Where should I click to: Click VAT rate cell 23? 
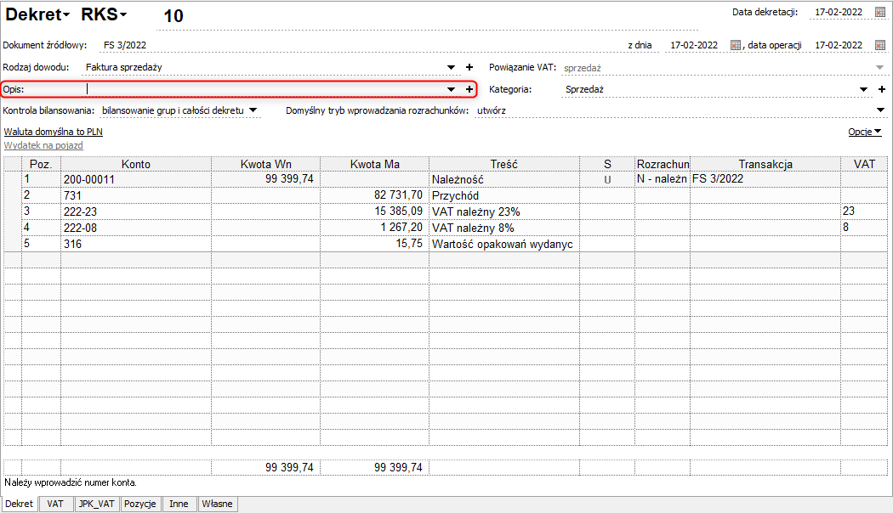[x=864, y=211]
